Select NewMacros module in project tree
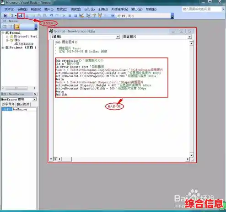Viewport: 226px width, 212px height. click(x=24, y=44)
